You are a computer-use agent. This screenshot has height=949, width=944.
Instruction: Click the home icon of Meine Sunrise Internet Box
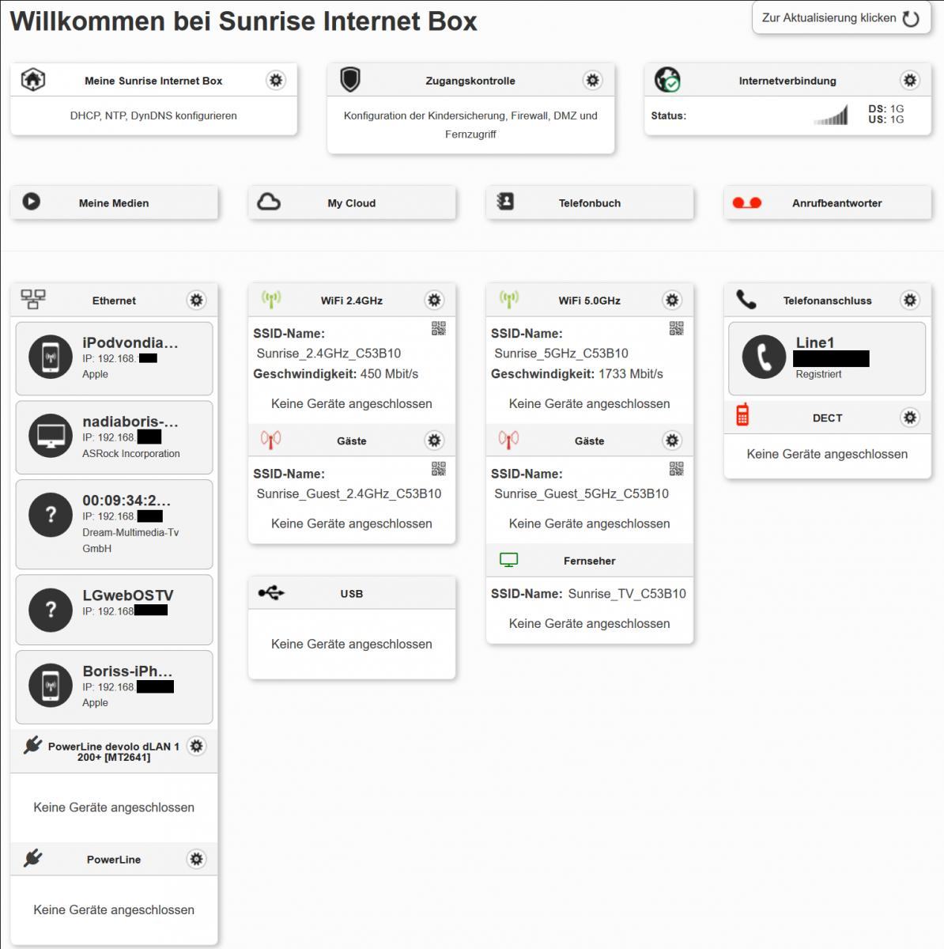(x=33, y=80)
